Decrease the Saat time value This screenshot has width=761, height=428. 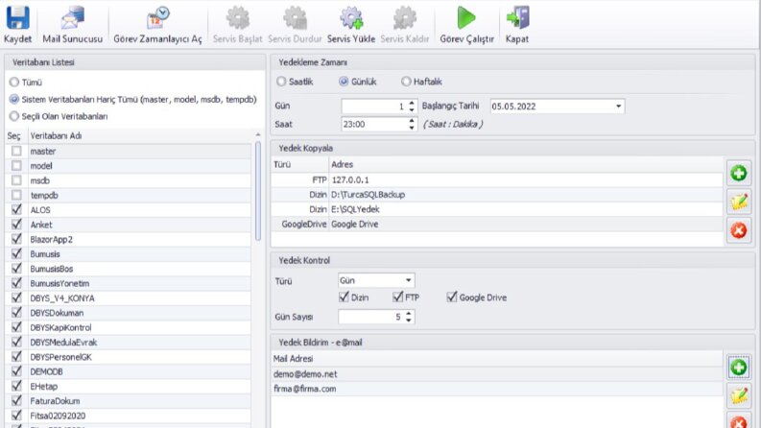click(x=412, y=128)
